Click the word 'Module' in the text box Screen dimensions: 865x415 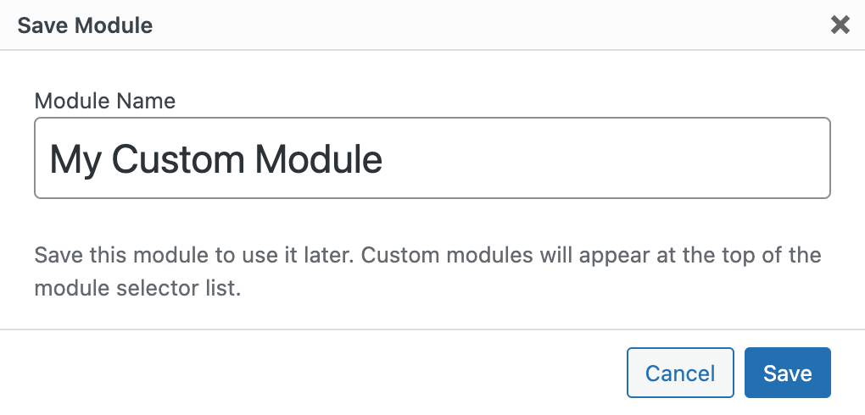tap(319, 158)
